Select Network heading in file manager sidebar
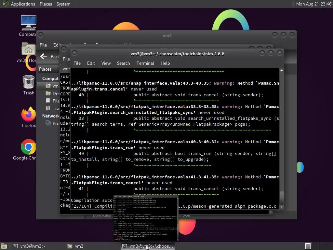The width and height of the screenshot is (333, 250). pyautogui.click(x=50, y=116)
